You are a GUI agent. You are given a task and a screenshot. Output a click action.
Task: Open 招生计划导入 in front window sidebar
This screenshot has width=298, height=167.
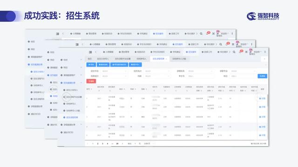click(72, 90)
